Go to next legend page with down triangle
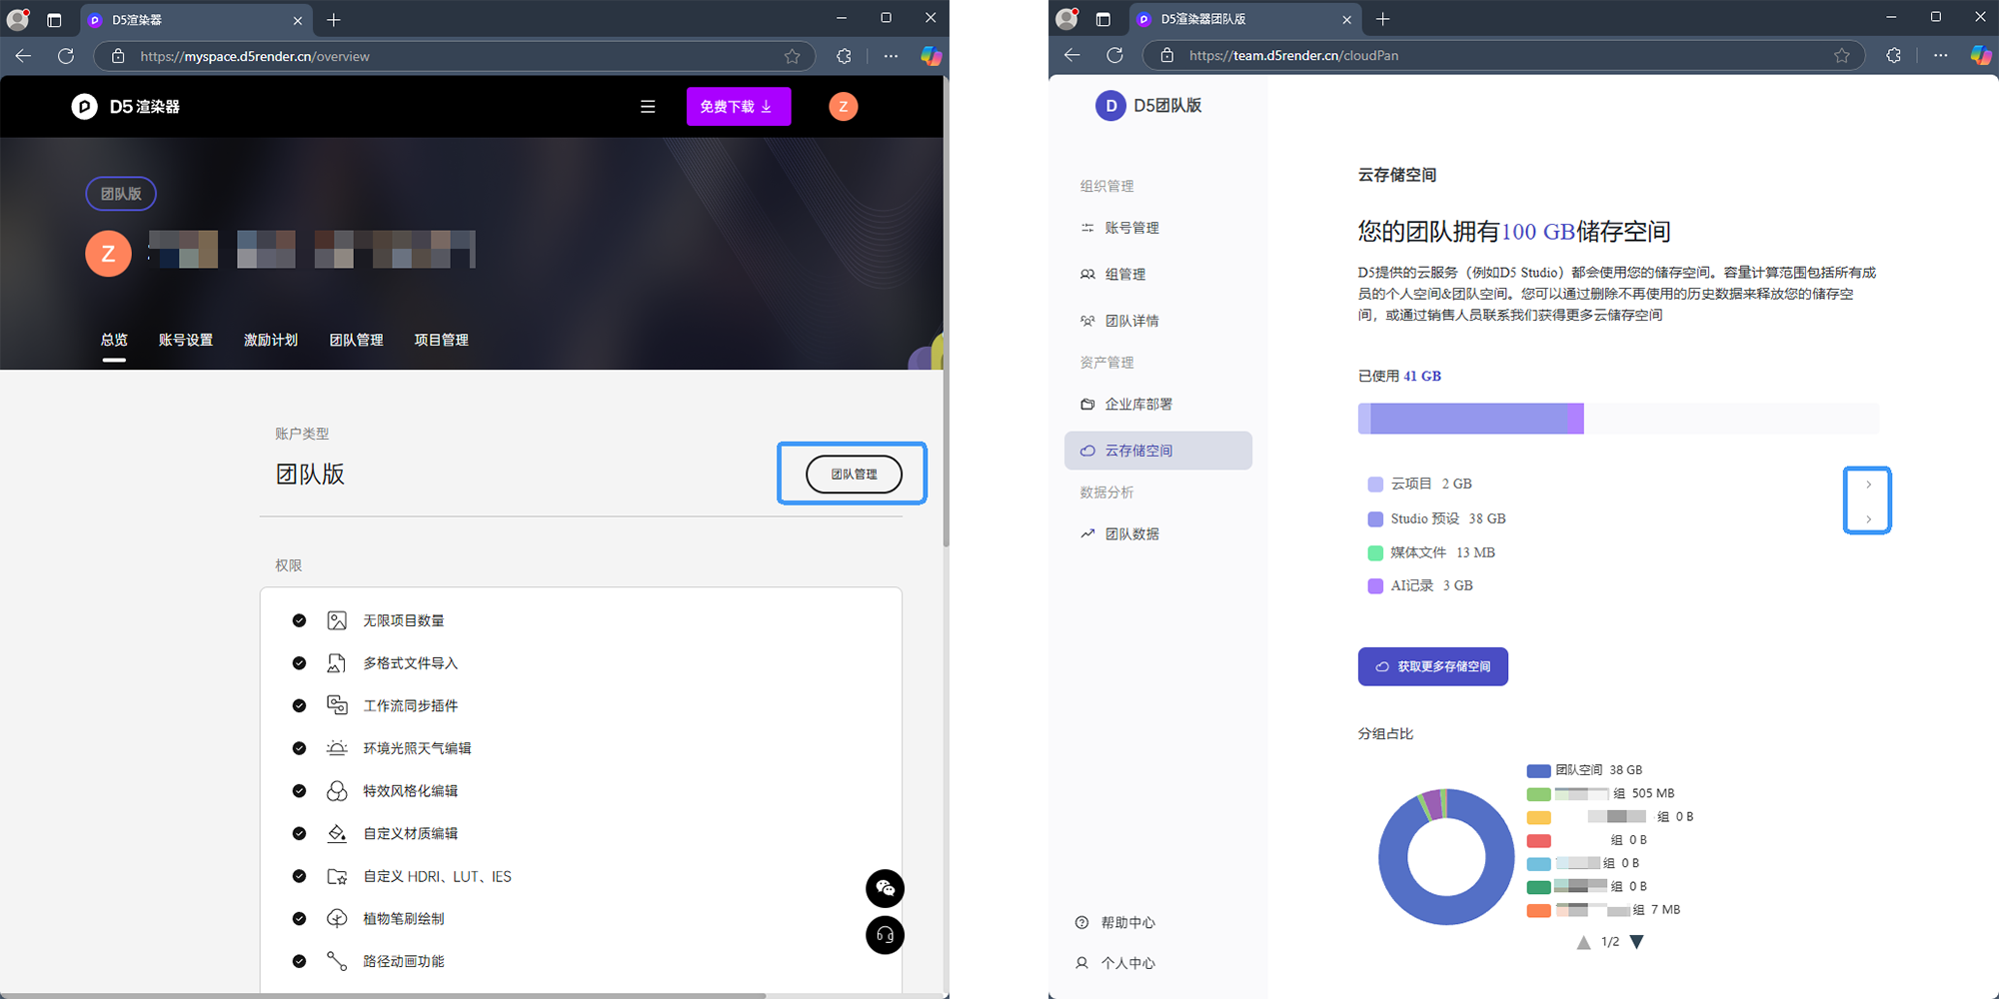Screen dimensions: 1999x999 (1636, 942)
